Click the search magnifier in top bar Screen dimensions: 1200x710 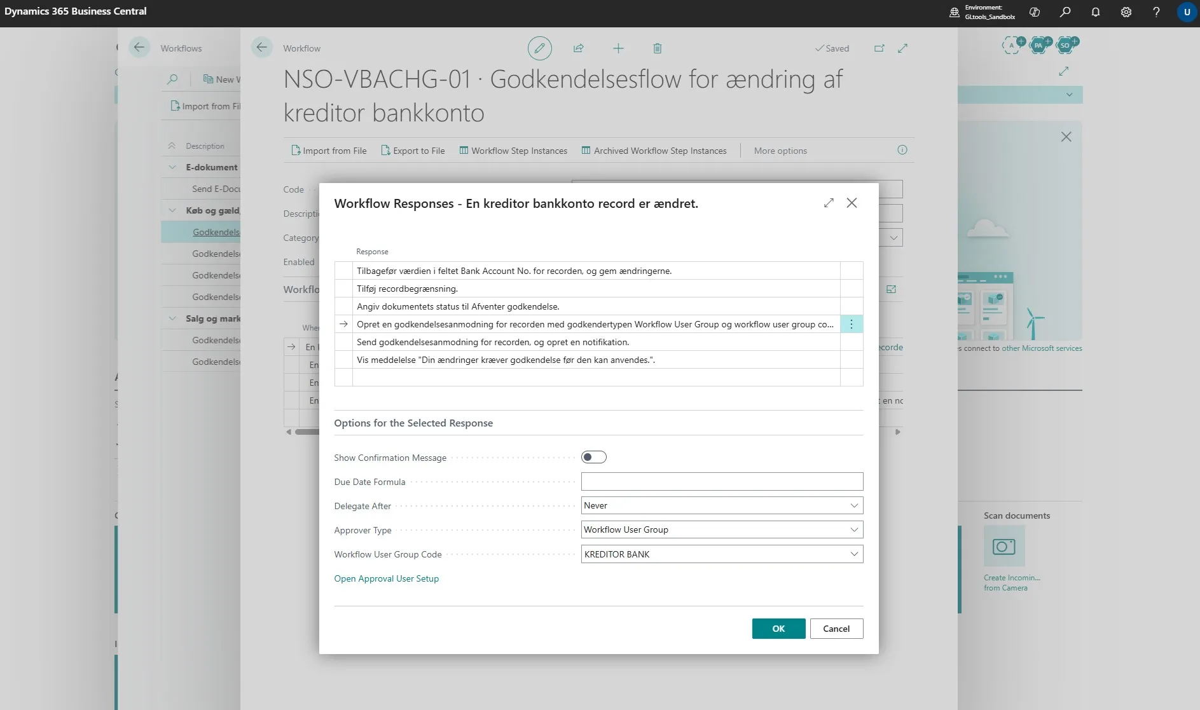click(1065, 12)
